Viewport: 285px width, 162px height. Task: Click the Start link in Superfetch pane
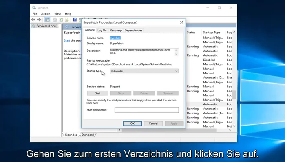pos(67,40)
